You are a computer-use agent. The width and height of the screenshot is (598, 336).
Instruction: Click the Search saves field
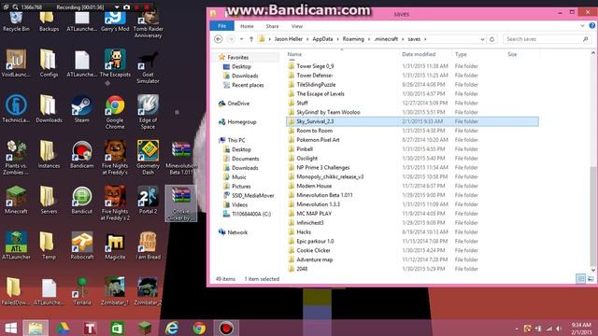[x=547, y=39]
